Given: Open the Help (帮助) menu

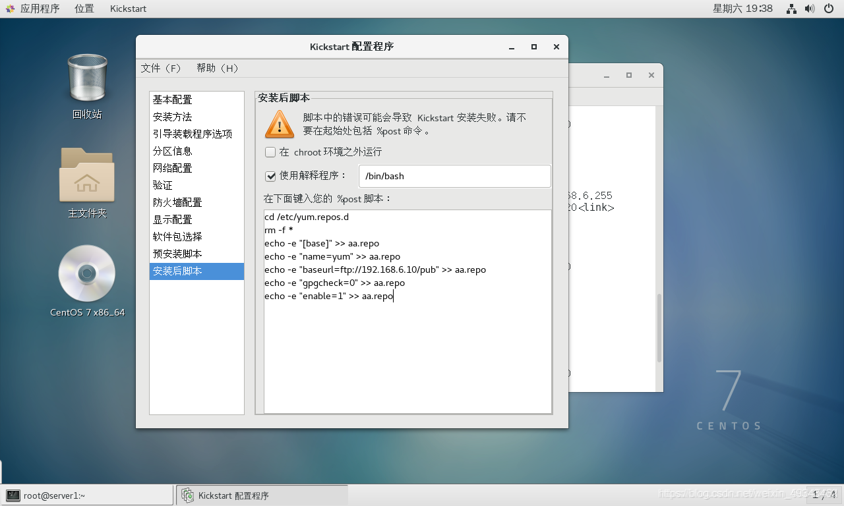Looking at the screenshot, I should 218,69.
